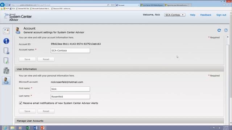Open Word from the taskbar
Screen dimensions: 232x130
[x=36, y=128]
